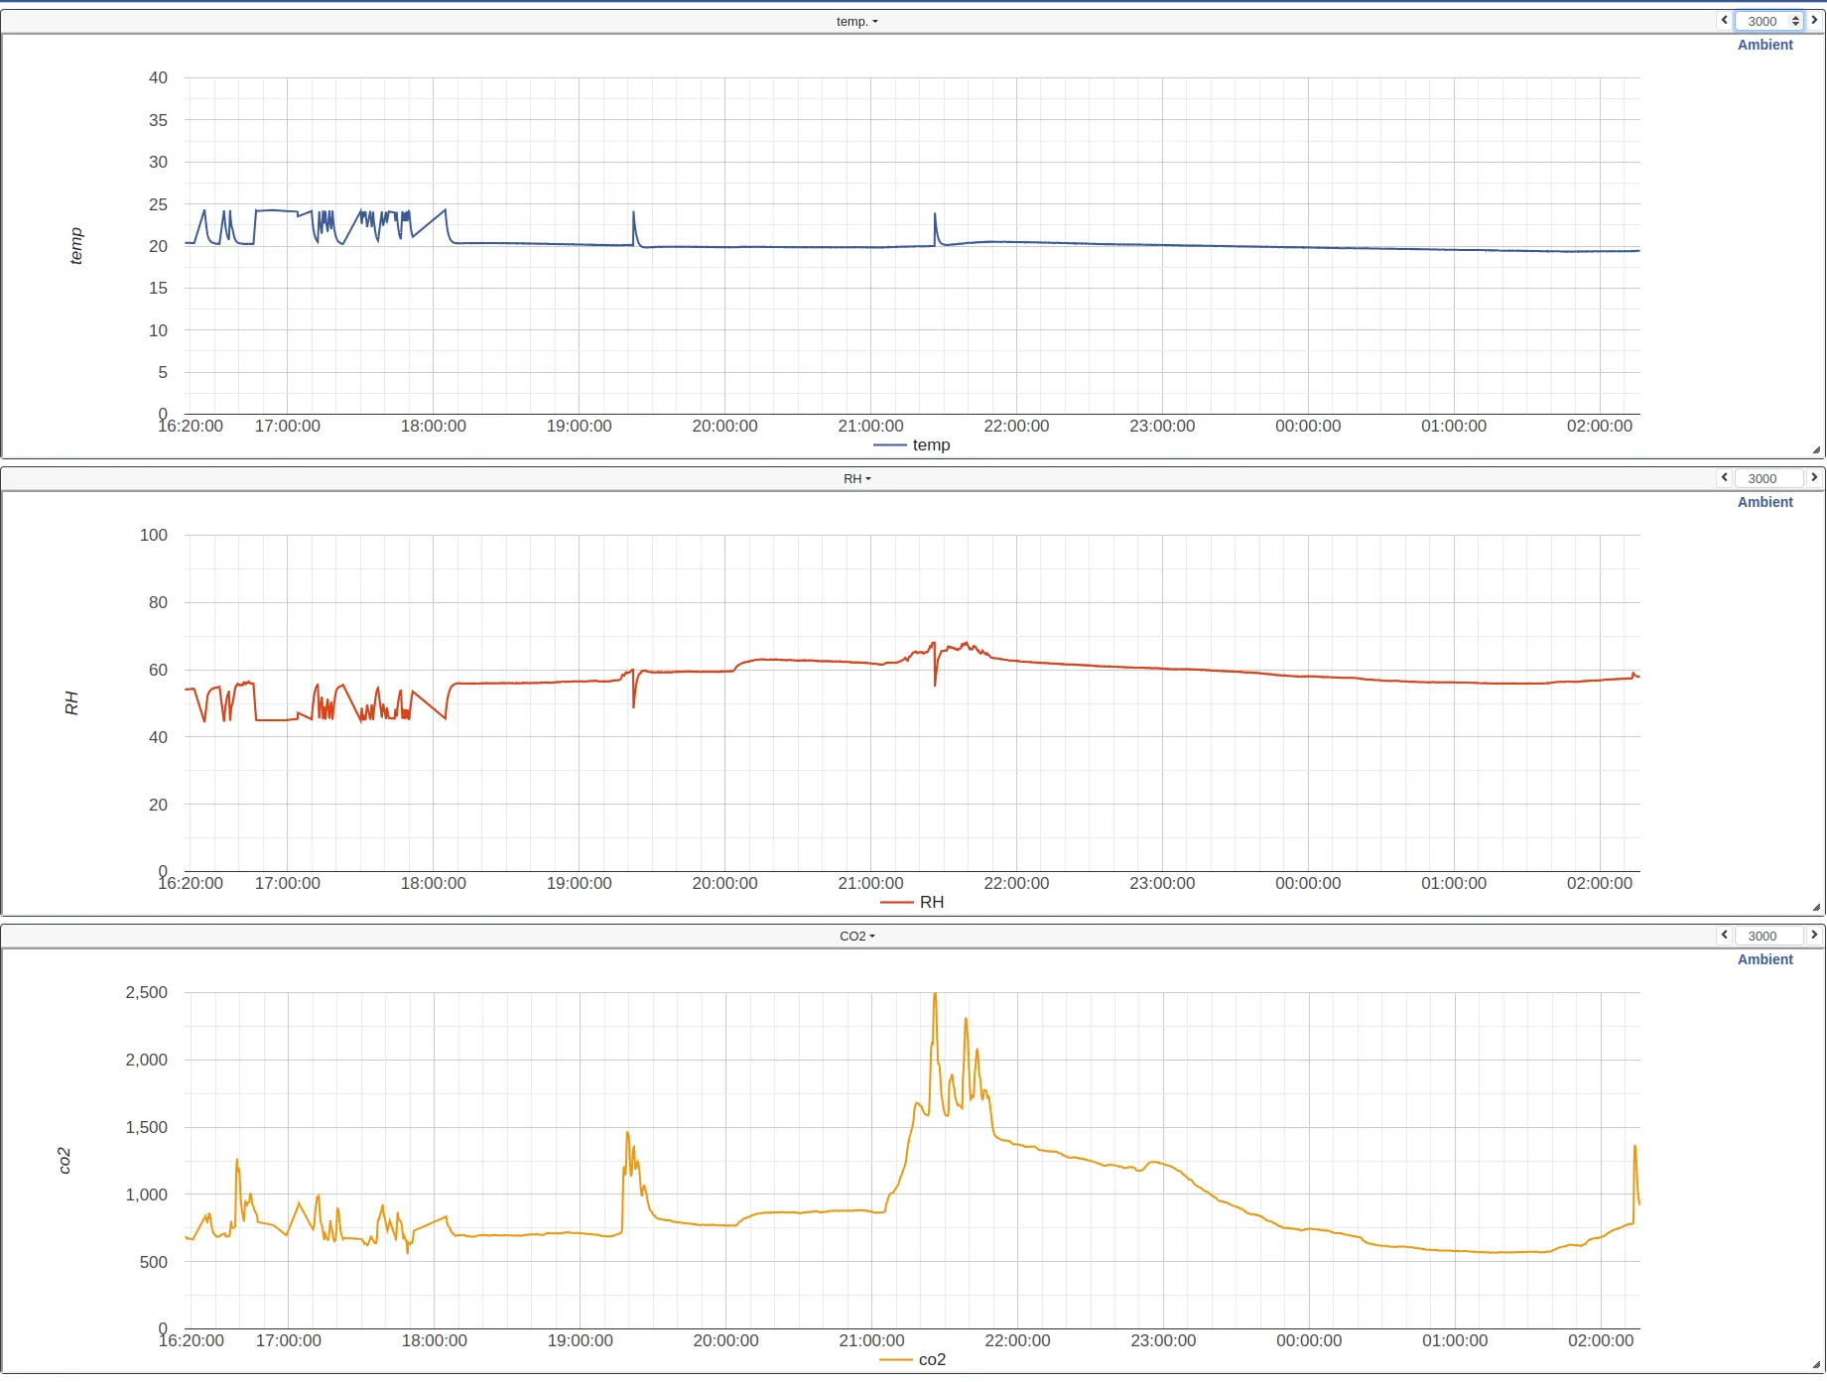Click the 2,500 label on co2 axis

click(x=147, y=992)
